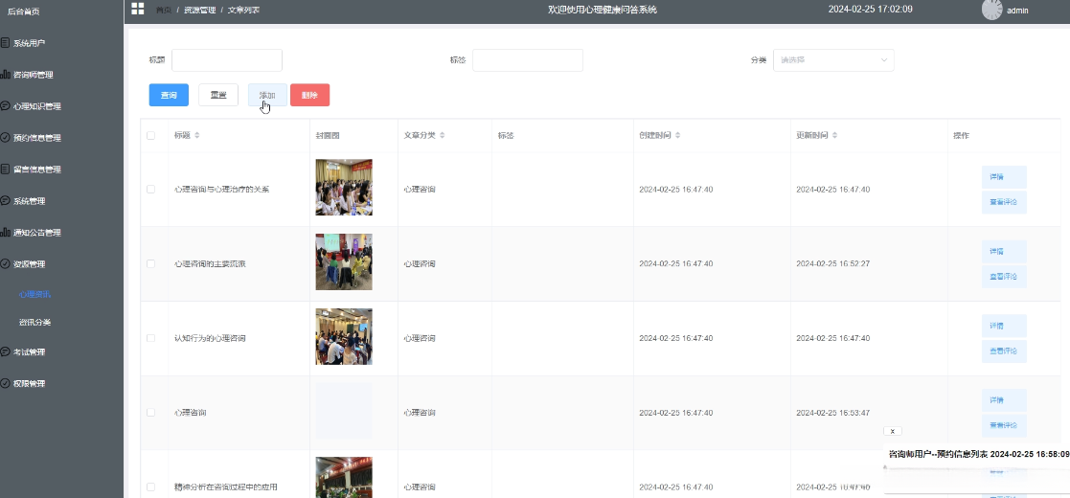Screen dimensions: 1070x498
Task: Click 查看评论 for 认知行为的心理咨询
Action: pyautogui.click(x=1004, y=351)
